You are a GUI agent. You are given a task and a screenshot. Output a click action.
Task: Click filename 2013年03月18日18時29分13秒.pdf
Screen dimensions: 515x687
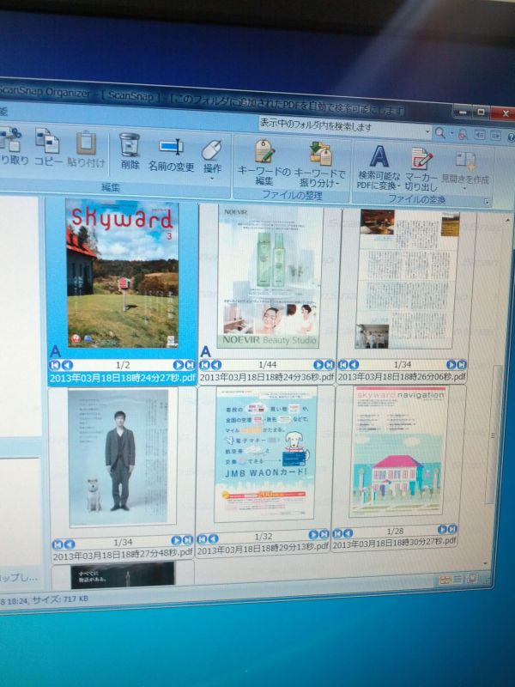click(x=263, y=548)
